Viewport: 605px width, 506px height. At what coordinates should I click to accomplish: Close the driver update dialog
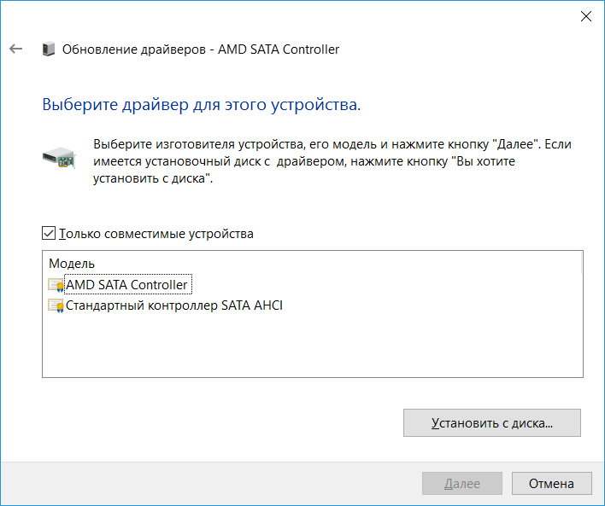click(586, 16)
